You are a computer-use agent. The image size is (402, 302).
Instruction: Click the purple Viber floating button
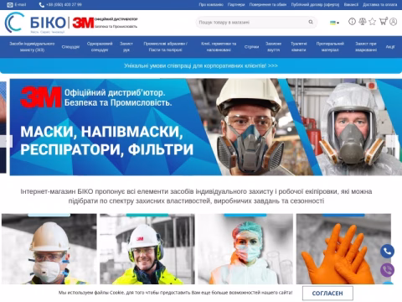click(387, 270)
